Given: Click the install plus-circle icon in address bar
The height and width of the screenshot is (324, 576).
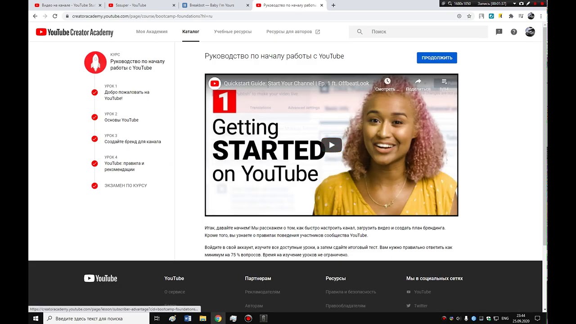Looking at the screenshot, I should (x=459, y=16).
